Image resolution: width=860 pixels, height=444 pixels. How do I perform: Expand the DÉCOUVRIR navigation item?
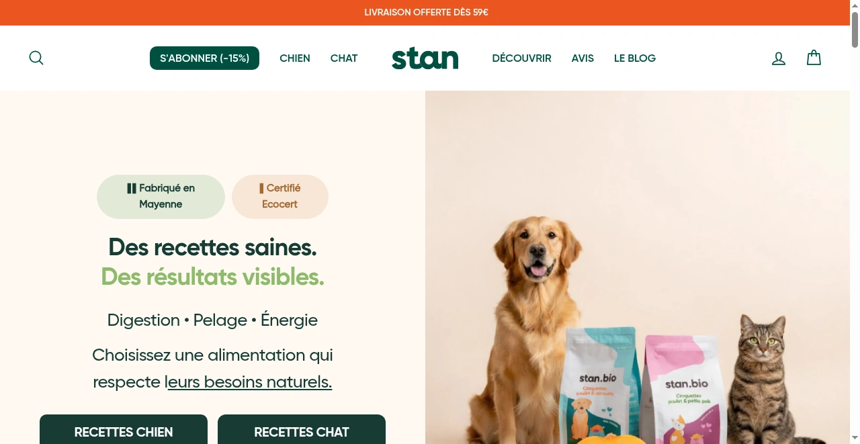pyautogui.click(x=521, y=58)
